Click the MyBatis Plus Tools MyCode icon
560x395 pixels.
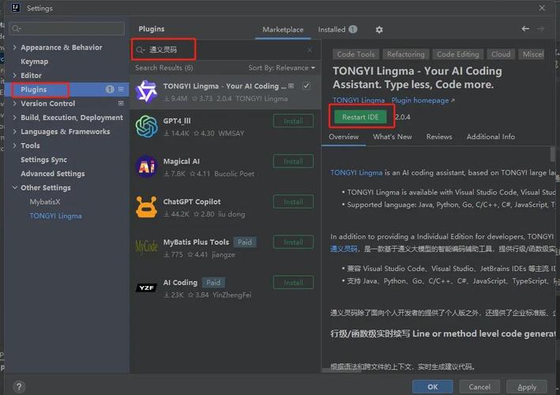pos(146,246)
